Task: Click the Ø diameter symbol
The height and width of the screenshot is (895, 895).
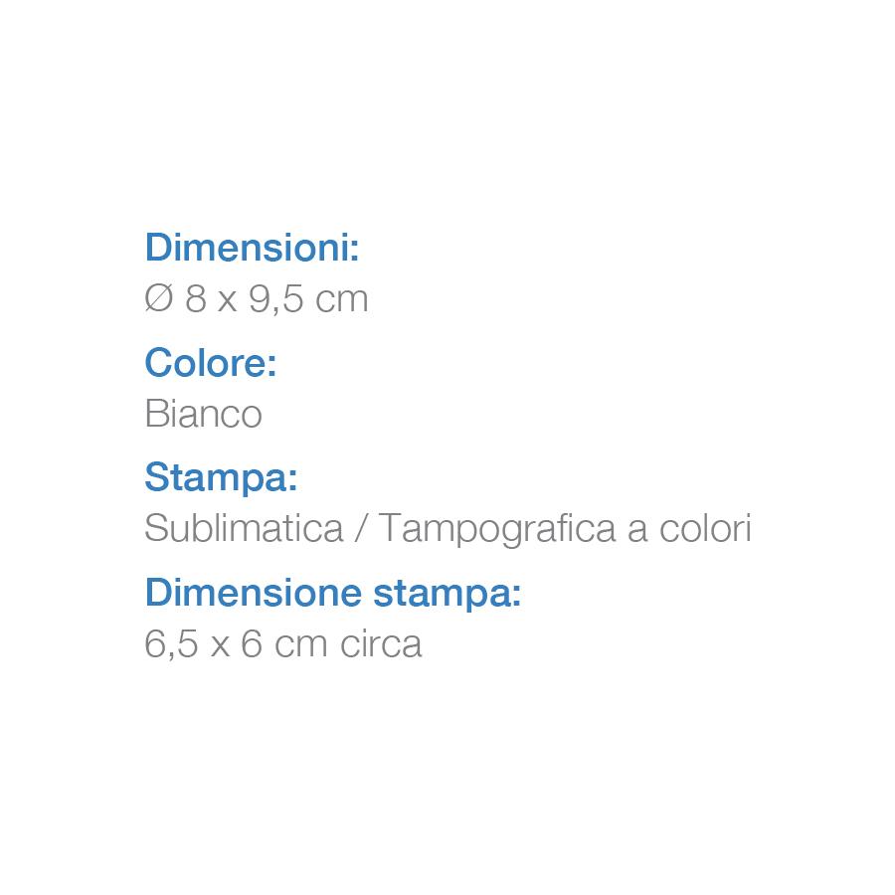Action: (x=159, y=298)
